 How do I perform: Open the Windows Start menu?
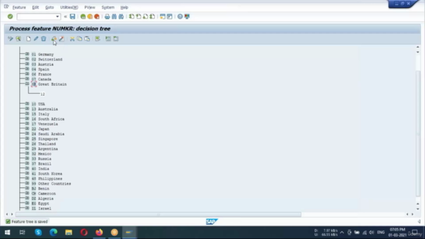(x=7, y=232)
